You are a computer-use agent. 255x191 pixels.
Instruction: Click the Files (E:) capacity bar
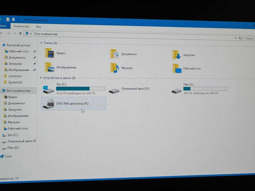[205, 89]
